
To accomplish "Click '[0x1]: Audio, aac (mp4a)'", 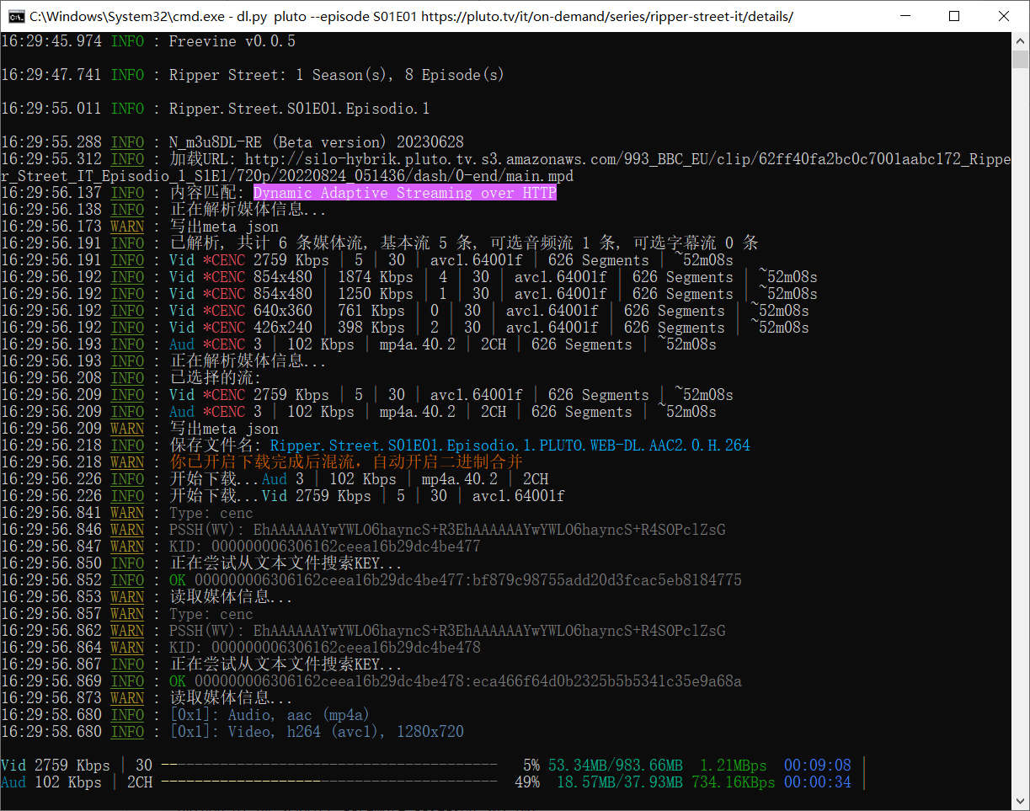I will [270, 715].
